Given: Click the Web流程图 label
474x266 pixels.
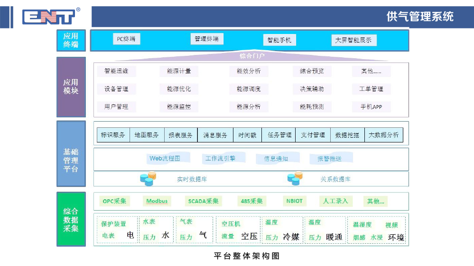Looking at the screenshot, I should [165, 159].
